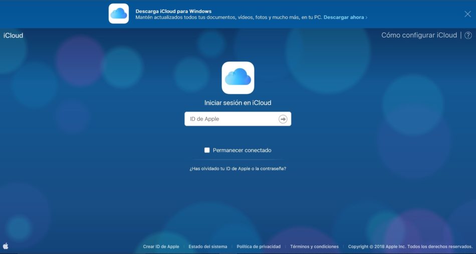The width and height of the screenshot is (476, 254).
Task: Open Política de privacidad link
Action: pos(259,246)
